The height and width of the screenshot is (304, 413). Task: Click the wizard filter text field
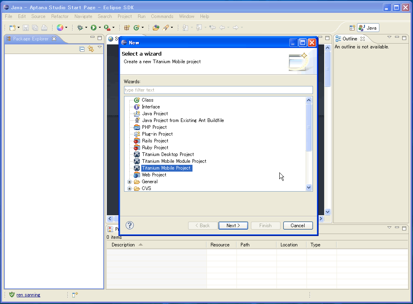219,90
